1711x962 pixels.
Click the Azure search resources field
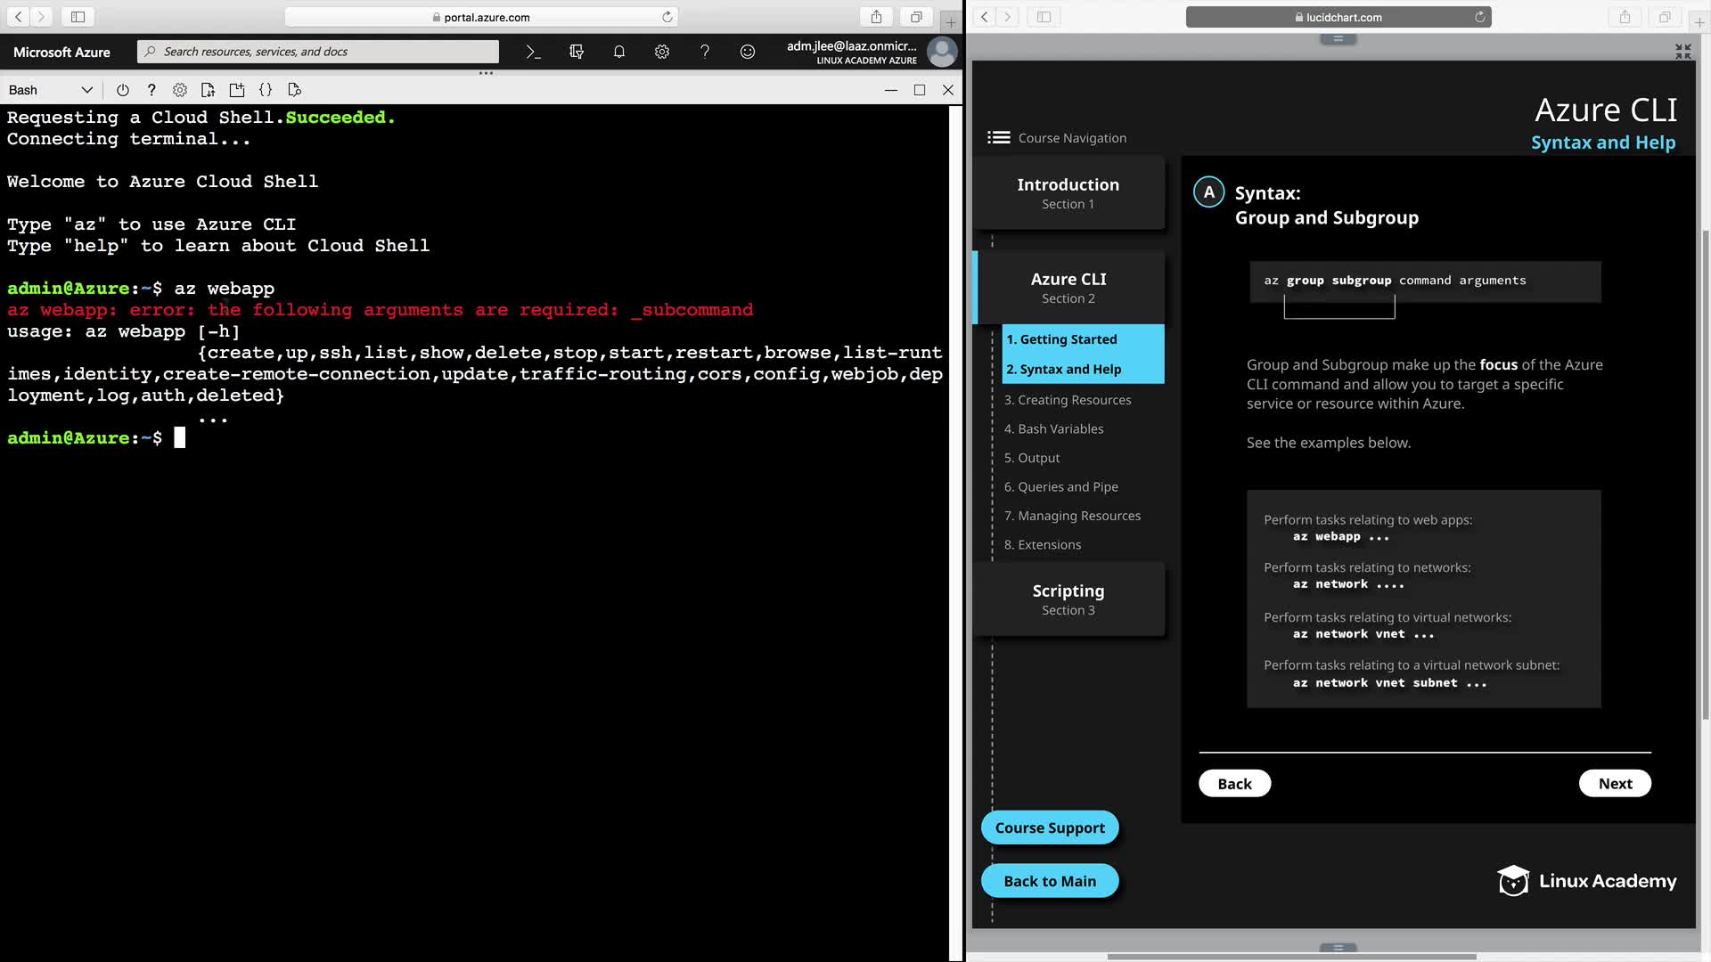321,52
